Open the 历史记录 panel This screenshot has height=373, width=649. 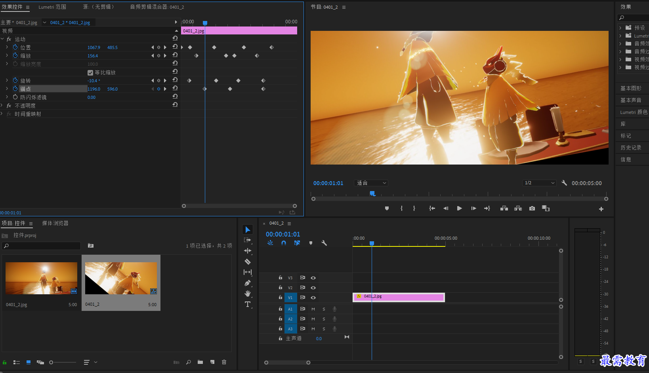coord(631,148)
